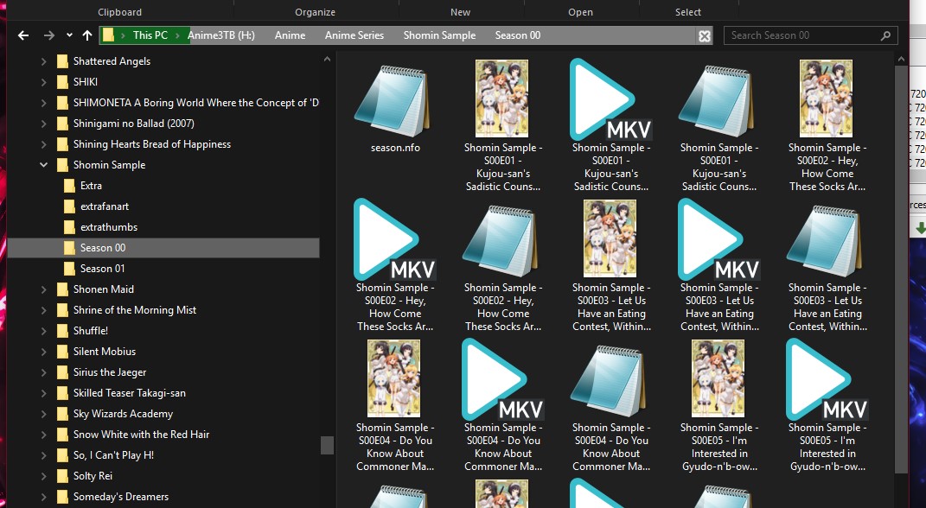Expand the Shattered Angels folder

[43, 61]
